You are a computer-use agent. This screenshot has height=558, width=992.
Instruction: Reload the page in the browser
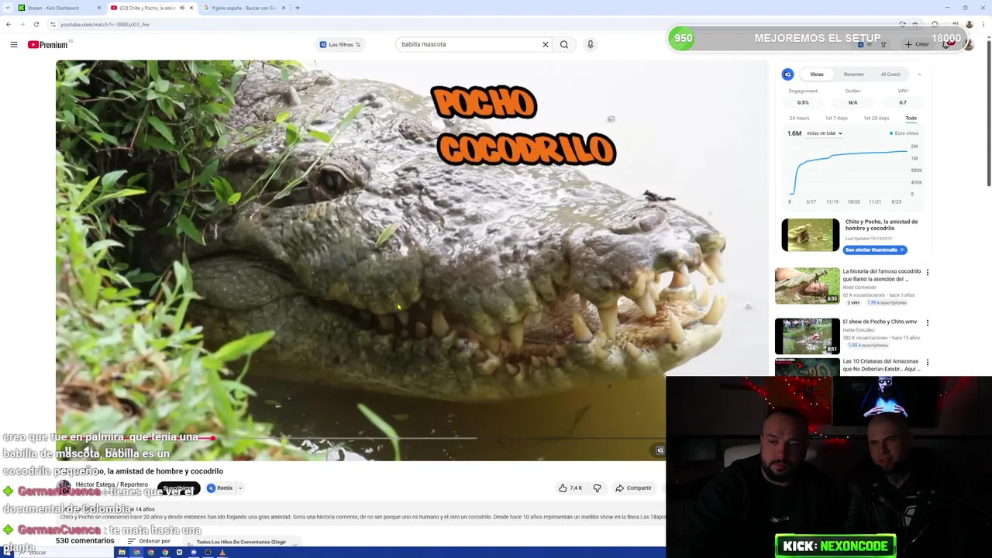point(36,24)
